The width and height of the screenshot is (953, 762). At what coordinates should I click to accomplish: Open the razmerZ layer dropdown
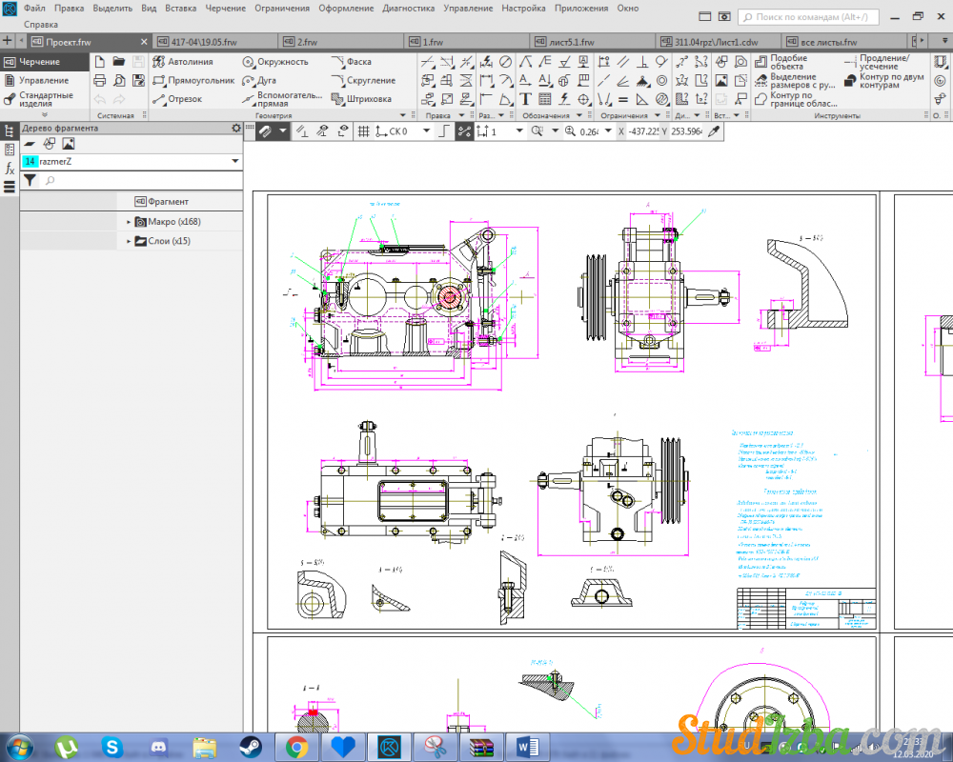pyautogui.click(x=234, y=162)
